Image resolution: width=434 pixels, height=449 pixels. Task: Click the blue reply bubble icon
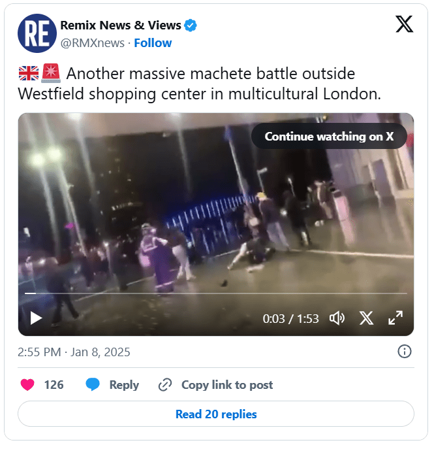tap(93, 384)
